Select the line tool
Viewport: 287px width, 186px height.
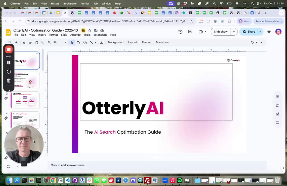coord(91,43)
